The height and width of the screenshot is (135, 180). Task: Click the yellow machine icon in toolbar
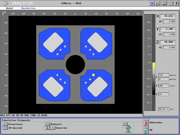164,3
